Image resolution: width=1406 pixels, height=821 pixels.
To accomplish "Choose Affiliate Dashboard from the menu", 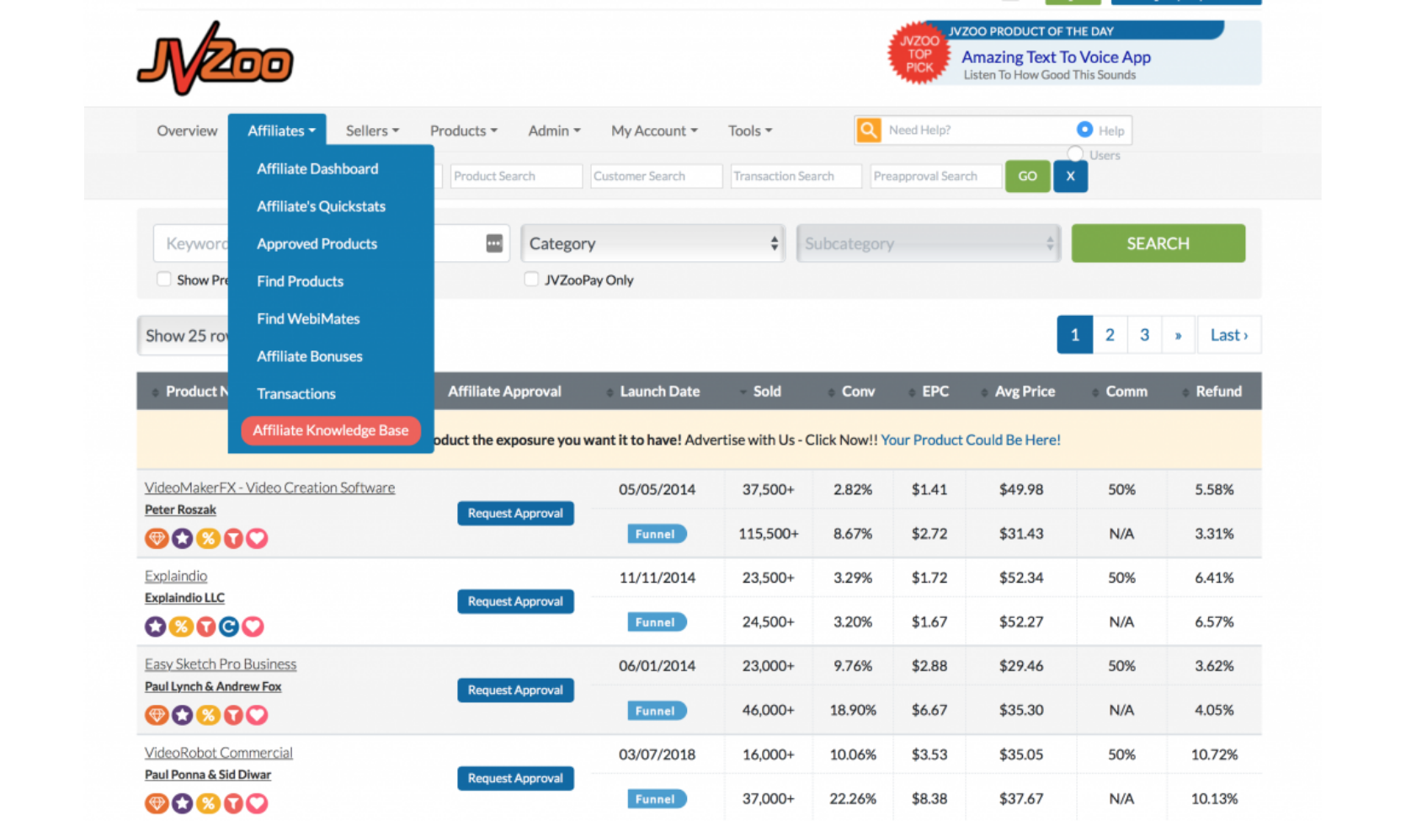I will click(317, 168).
